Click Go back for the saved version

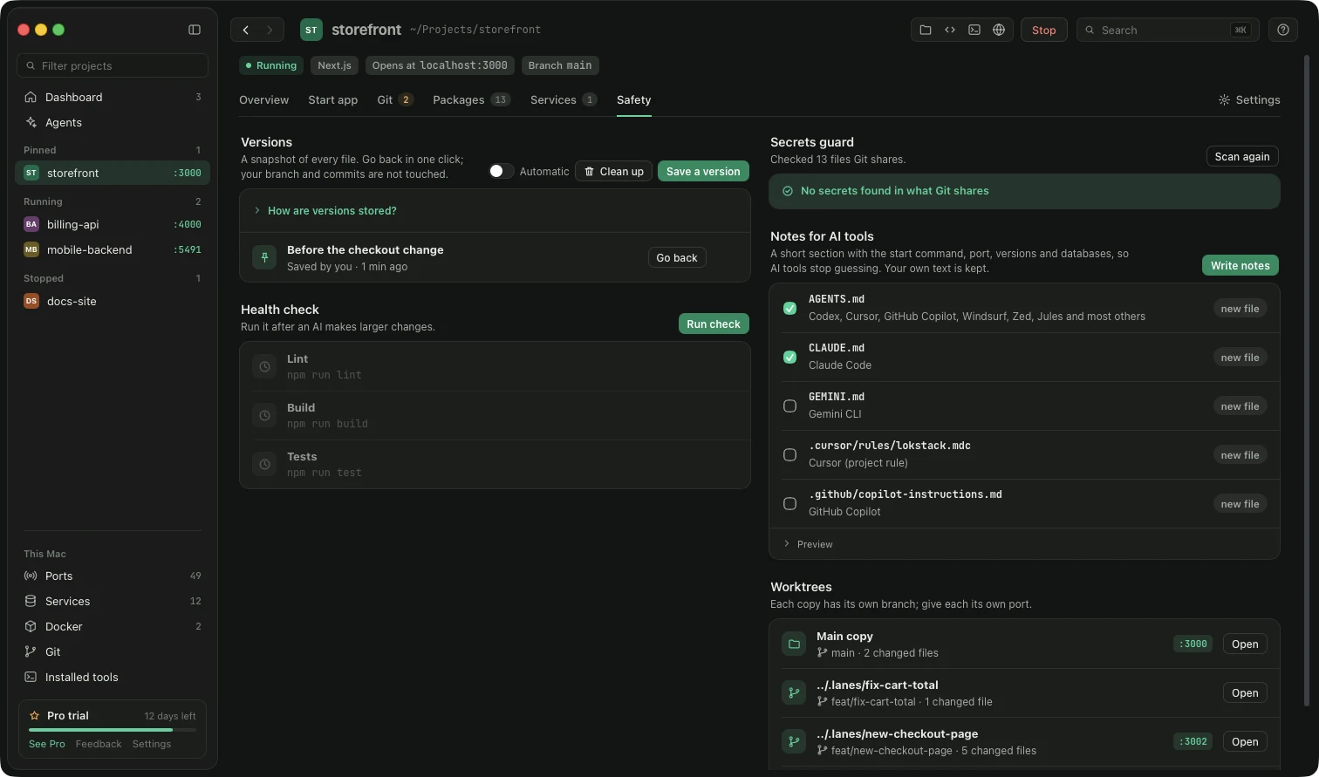coord(677,258)
